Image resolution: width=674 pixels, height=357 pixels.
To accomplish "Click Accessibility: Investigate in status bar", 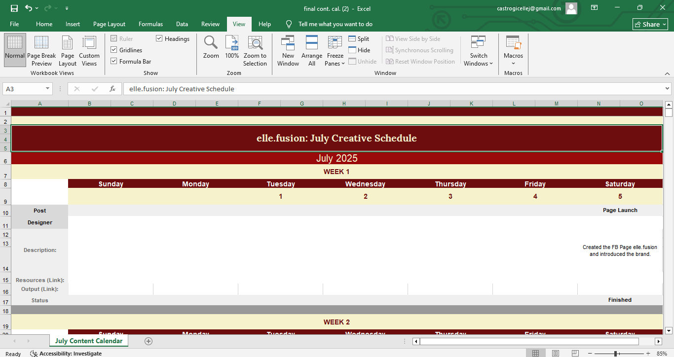I will point(66,354).
